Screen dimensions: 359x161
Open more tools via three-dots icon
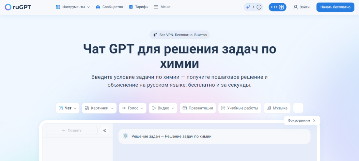[x=298, y=108]
